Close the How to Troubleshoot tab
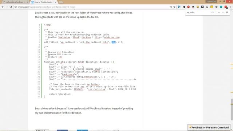The image size is (233, 131). (56, 2)
